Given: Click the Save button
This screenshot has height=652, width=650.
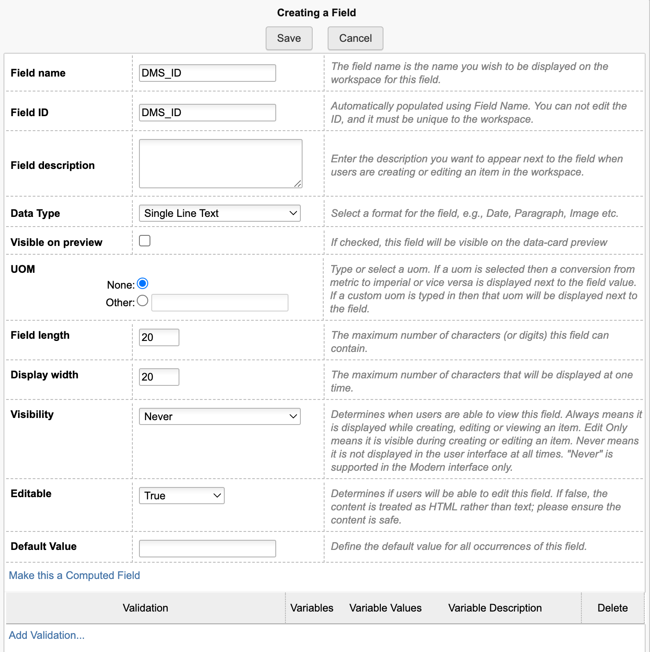Looking at the screenshot, I should coord(289,38).
